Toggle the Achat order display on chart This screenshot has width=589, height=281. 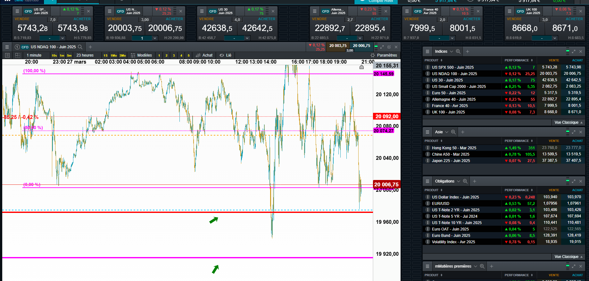tap(204, 55)
